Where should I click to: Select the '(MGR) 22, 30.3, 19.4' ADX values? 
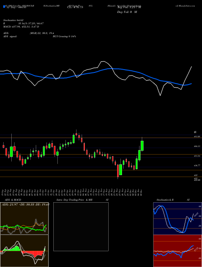click(42, 33)
